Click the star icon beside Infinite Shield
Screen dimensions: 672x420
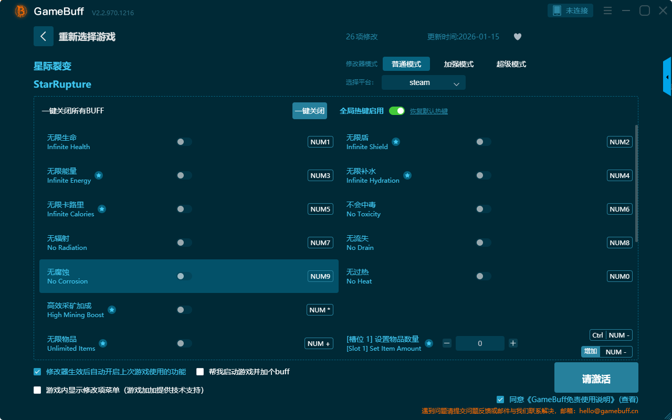tap(396, 142)
